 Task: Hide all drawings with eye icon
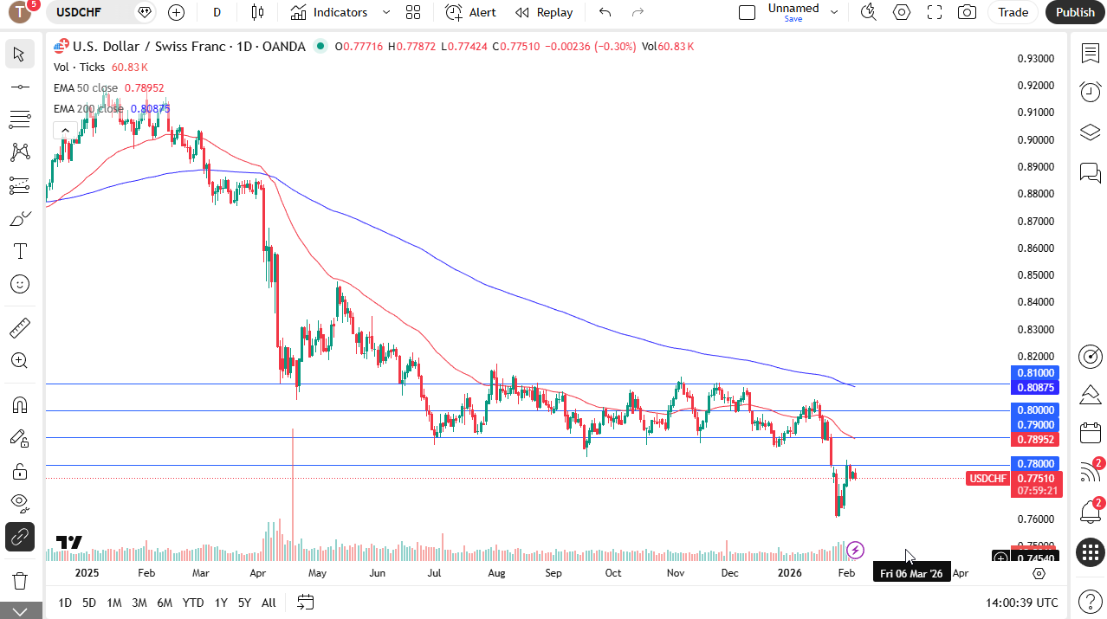pyautogui.click(x=19, y=504)
